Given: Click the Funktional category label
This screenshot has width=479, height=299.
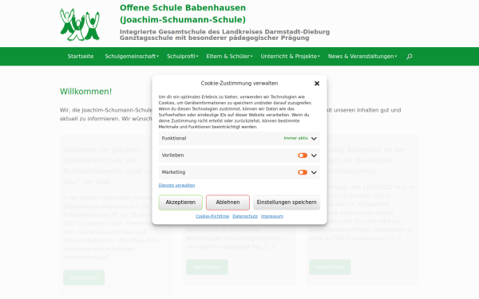Looking at the screenshot, I should [x=174, y=139].
